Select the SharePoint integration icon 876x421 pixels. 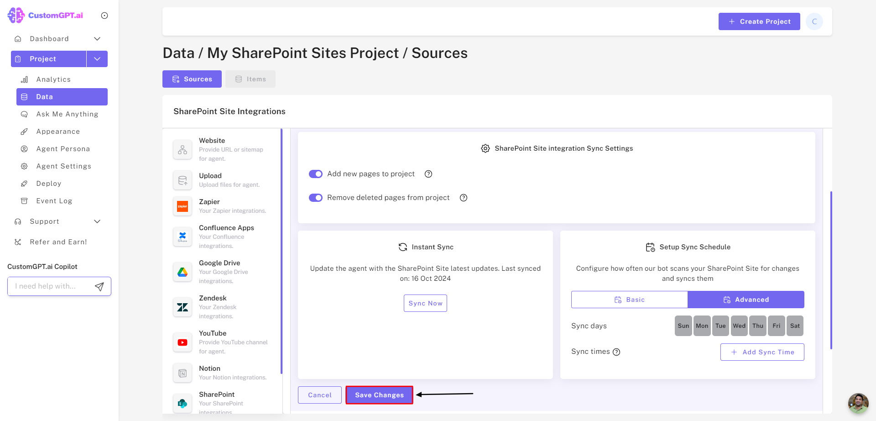coord(182,404)
